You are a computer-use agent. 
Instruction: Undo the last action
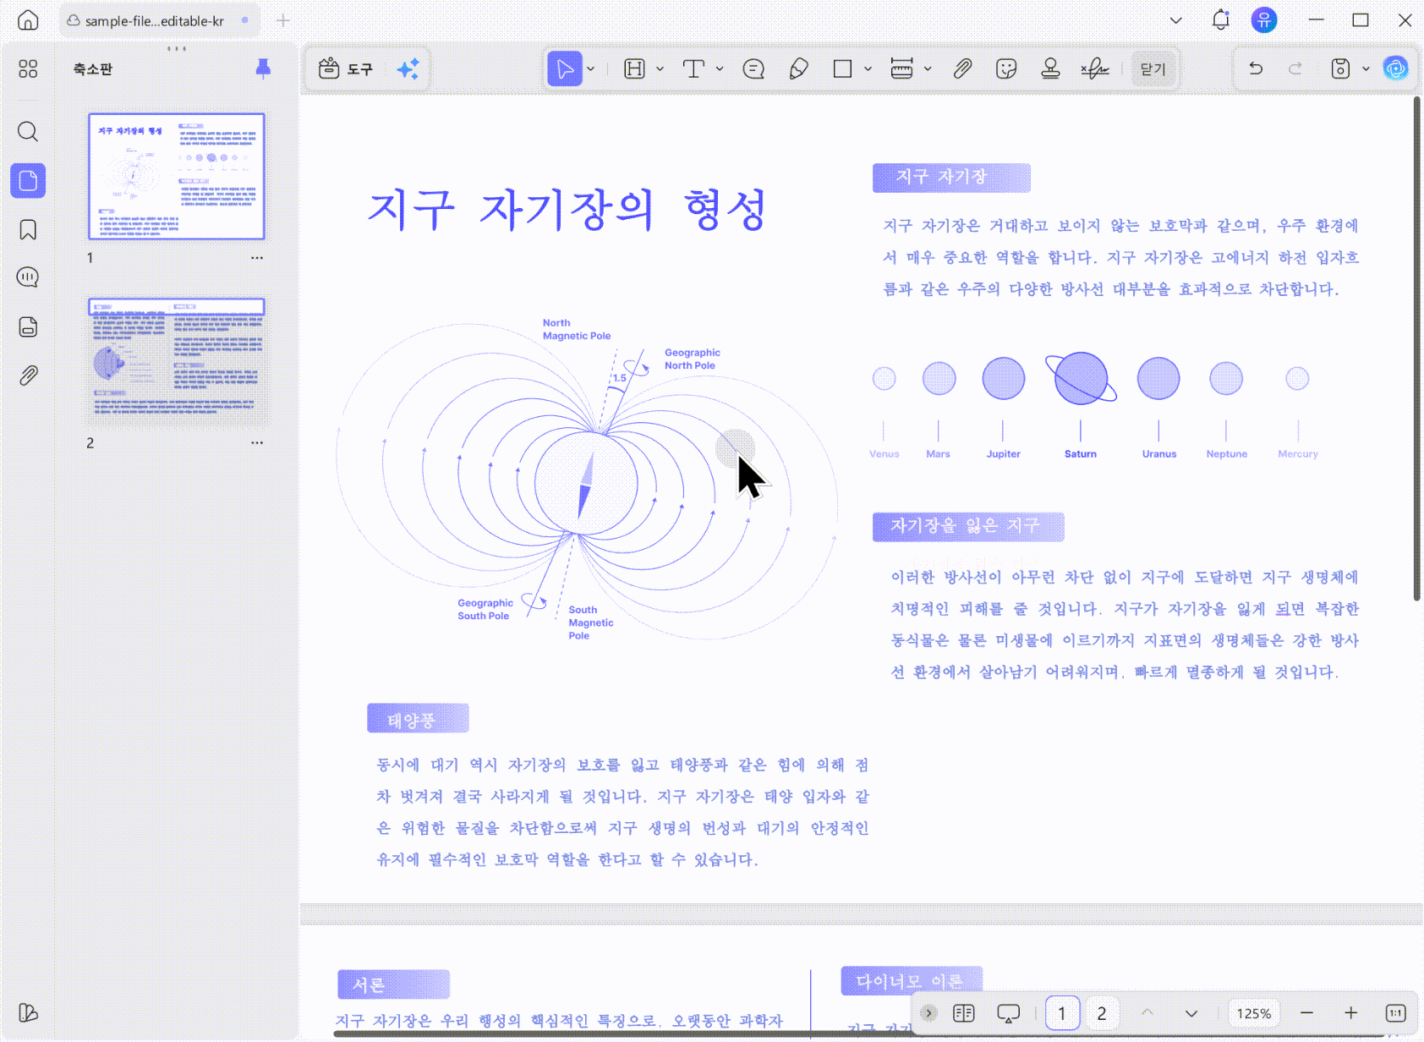[1256, 69]
